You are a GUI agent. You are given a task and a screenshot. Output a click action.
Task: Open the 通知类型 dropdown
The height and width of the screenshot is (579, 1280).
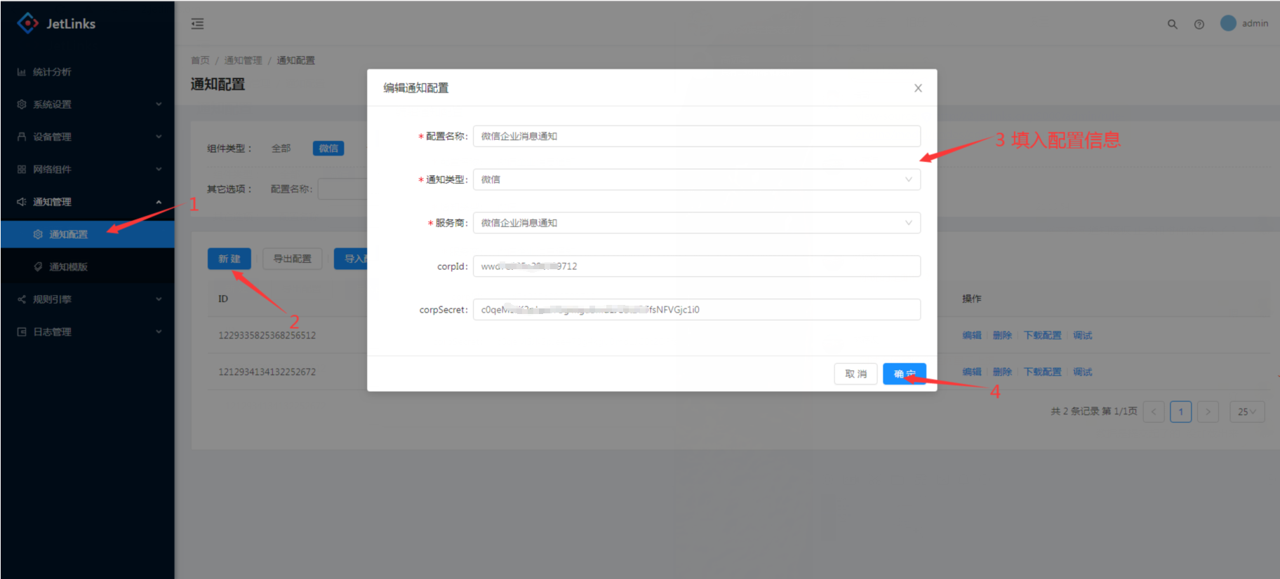(697, 179)
